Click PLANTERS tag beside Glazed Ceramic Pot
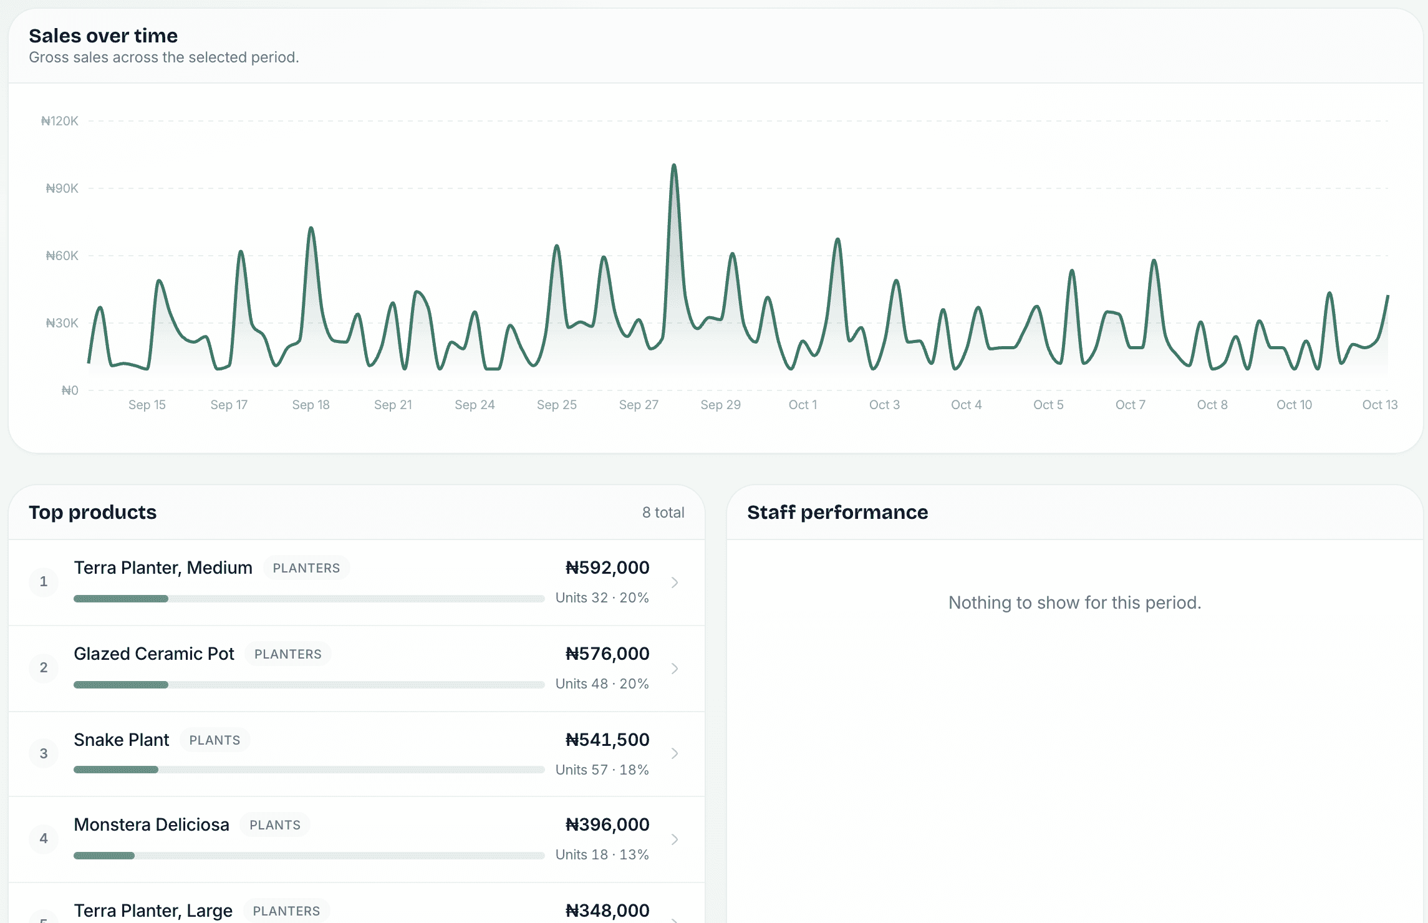1428x923 pixels. [288, 654]
